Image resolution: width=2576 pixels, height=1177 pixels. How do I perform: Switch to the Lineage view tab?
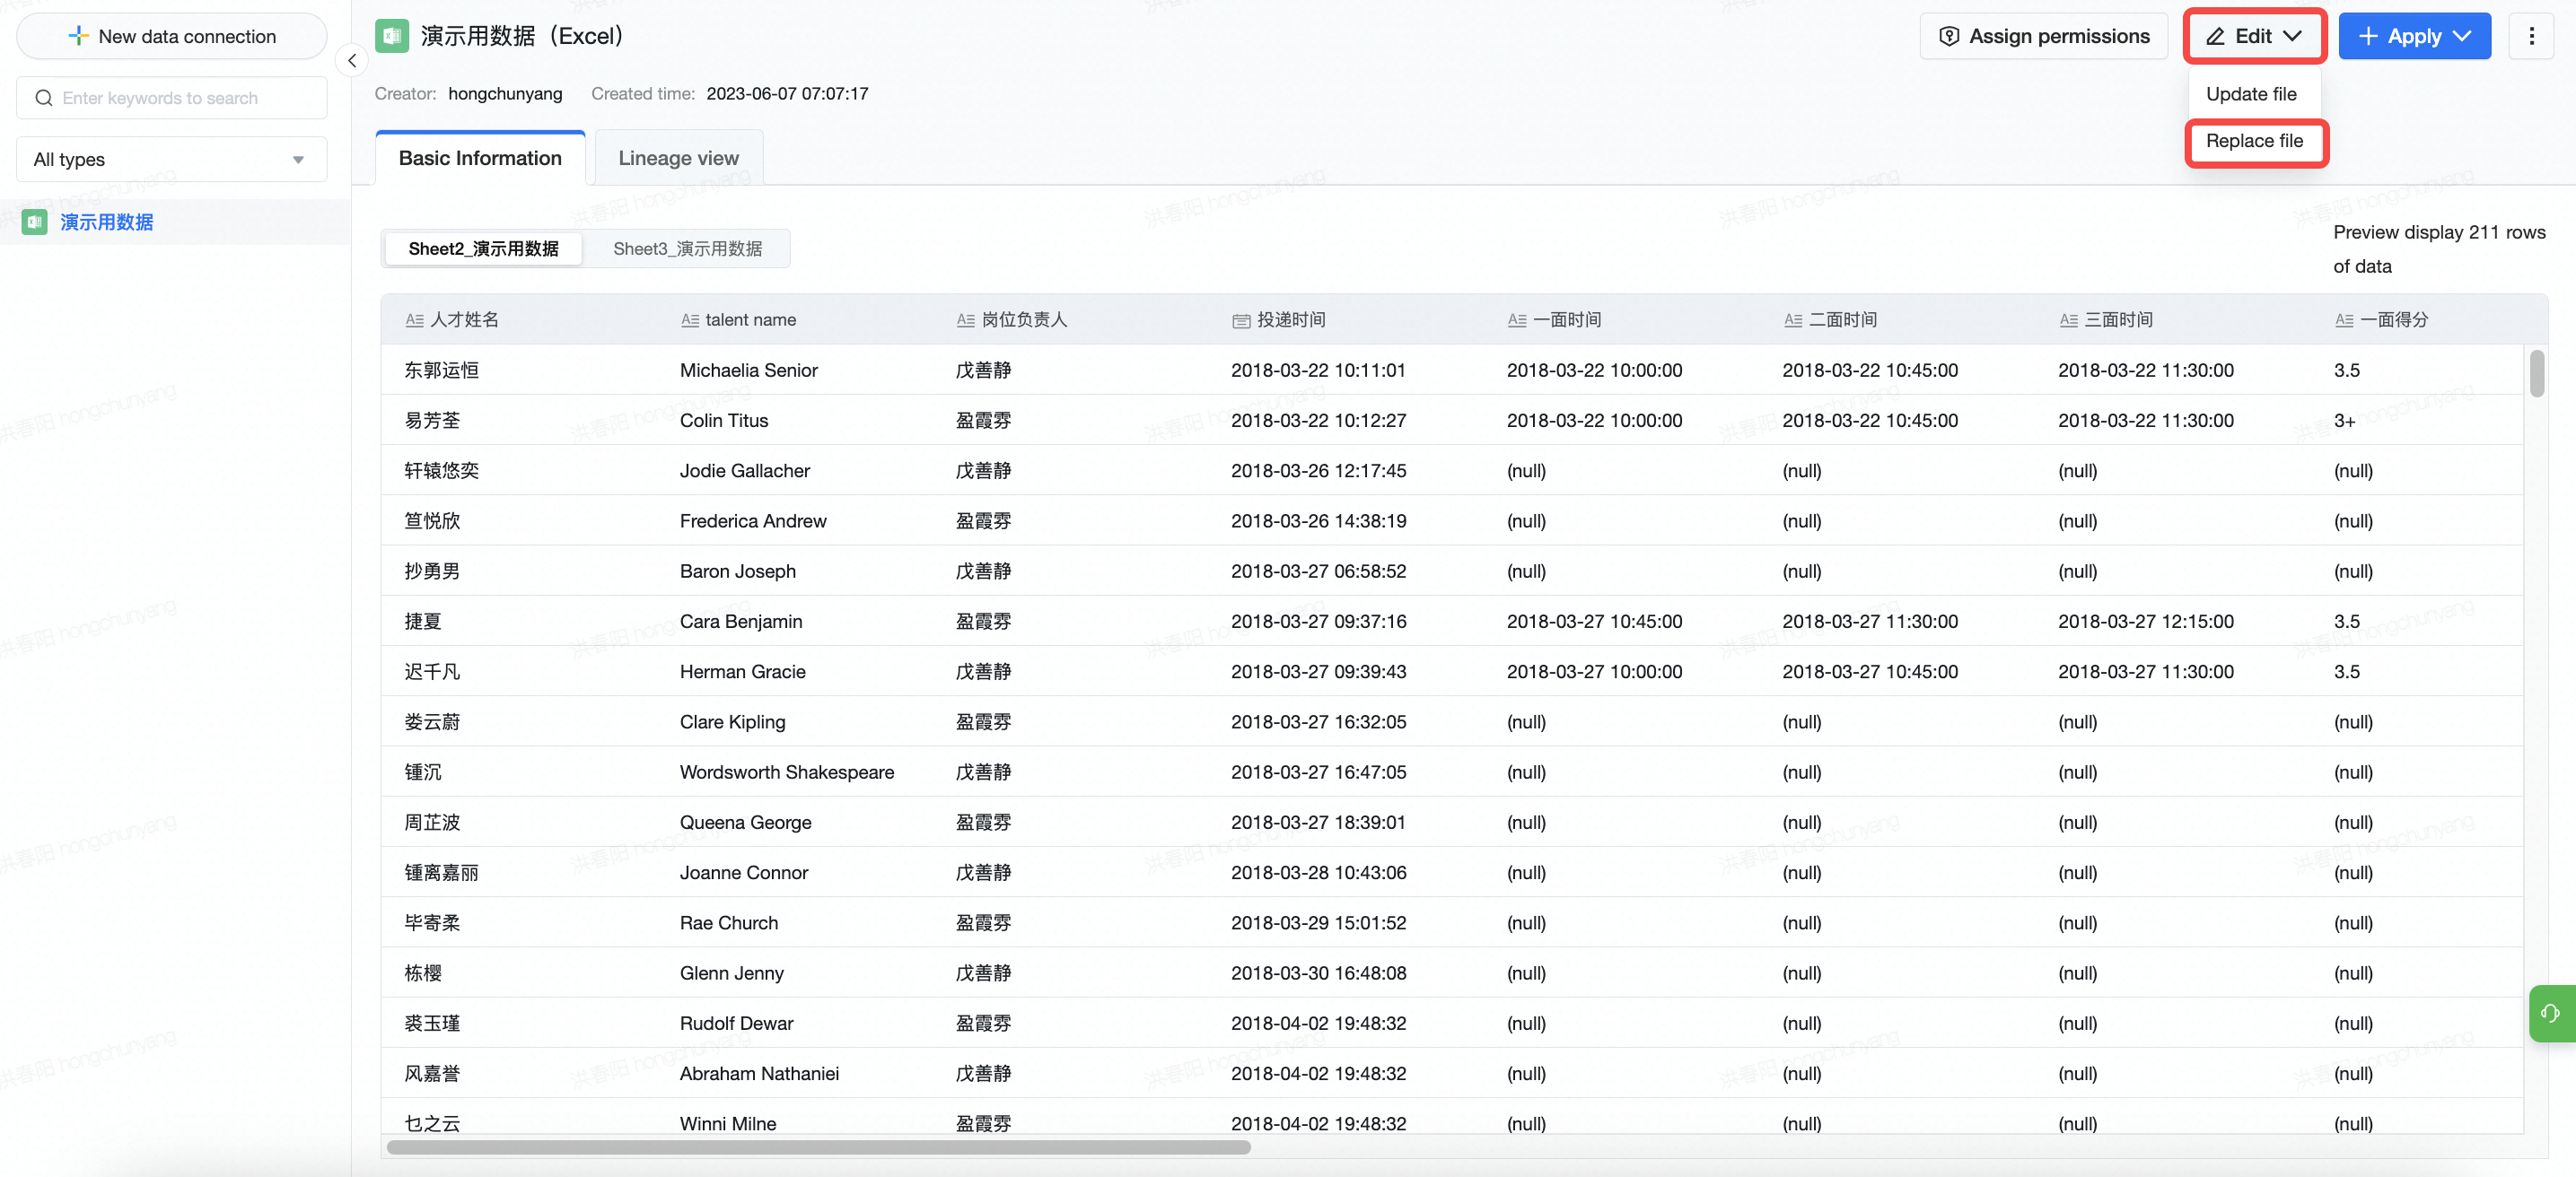[678, 158]
